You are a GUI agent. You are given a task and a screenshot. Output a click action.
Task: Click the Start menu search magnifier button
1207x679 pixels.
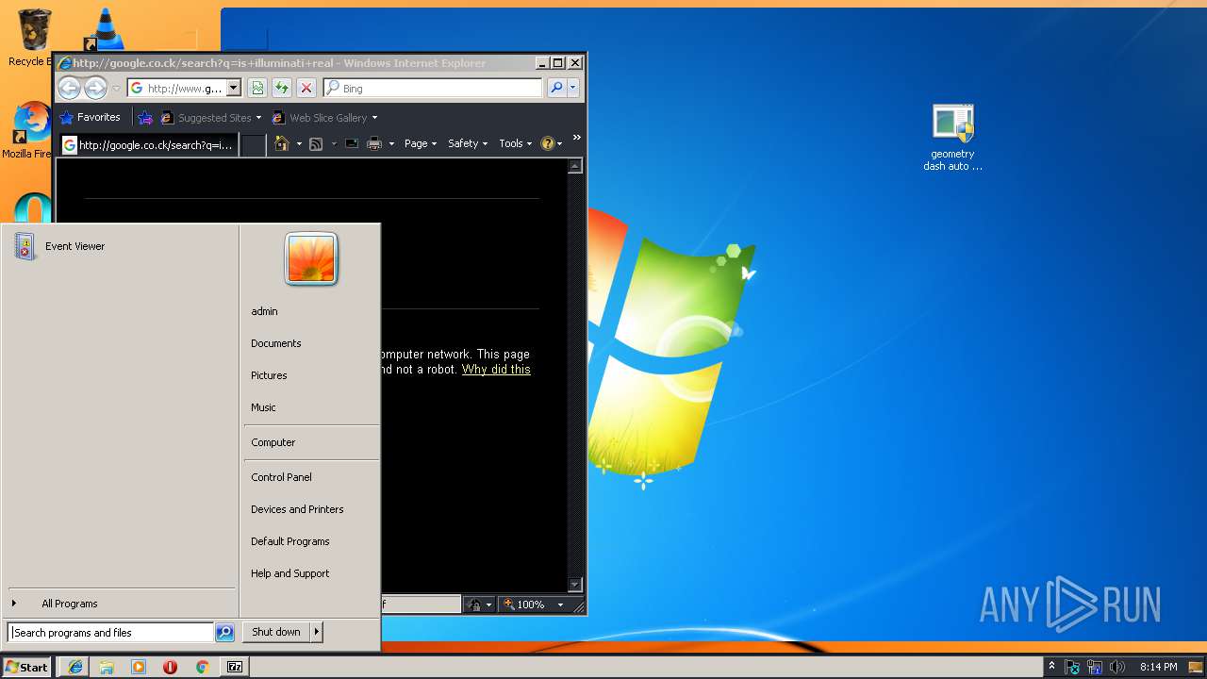[224, 633]
